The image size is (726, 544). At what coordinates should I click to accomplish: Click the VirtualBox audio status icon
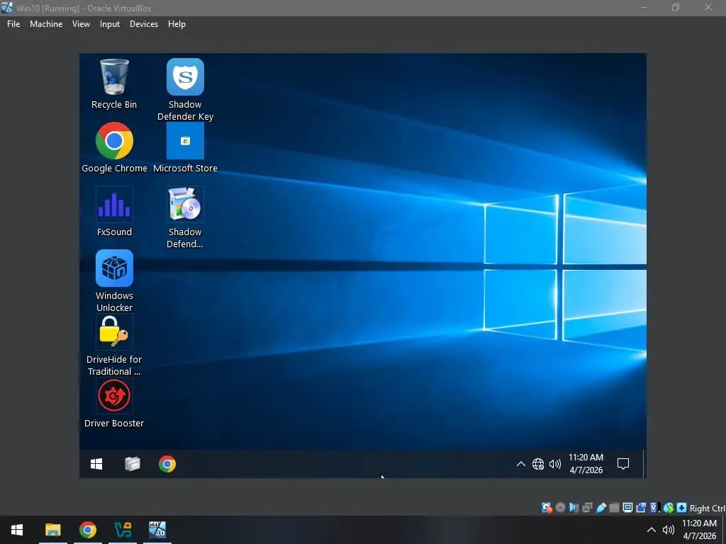coord(574,508)
